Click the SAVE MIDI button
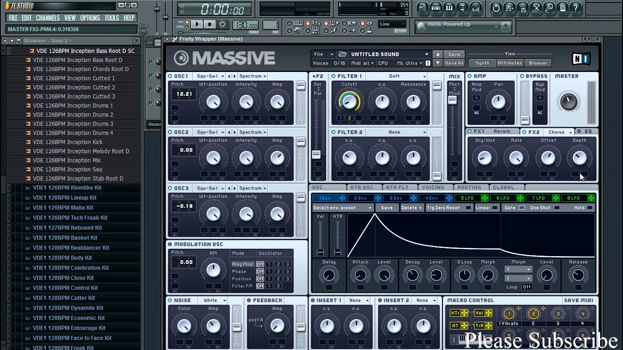Image resolution: width=623 pixels, height=350 pixels. 578,300
